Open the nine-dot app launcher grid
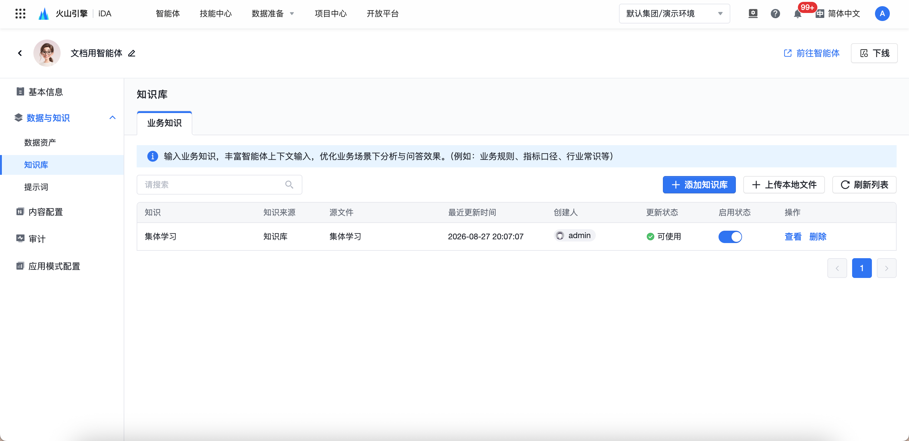Image resolution: width=909 pixels, height=441 pixels. coord(20,14)
